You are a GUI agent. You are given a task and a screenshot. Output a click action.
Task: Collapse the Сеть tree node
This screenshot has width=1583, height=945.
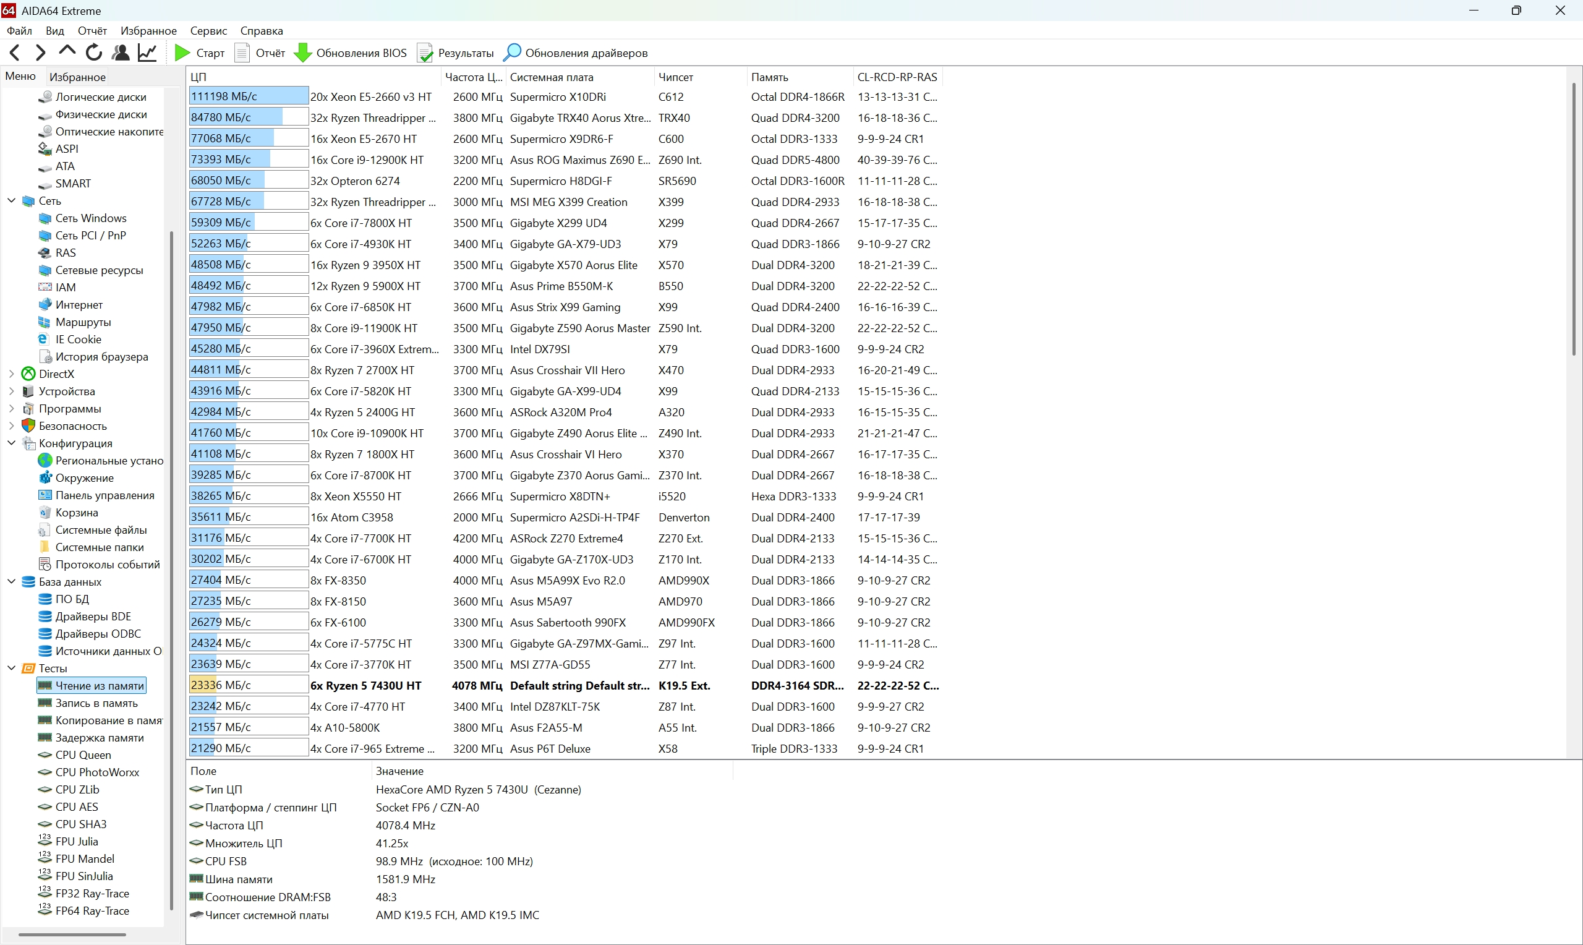pyautogui.click(x=12, y=200)
